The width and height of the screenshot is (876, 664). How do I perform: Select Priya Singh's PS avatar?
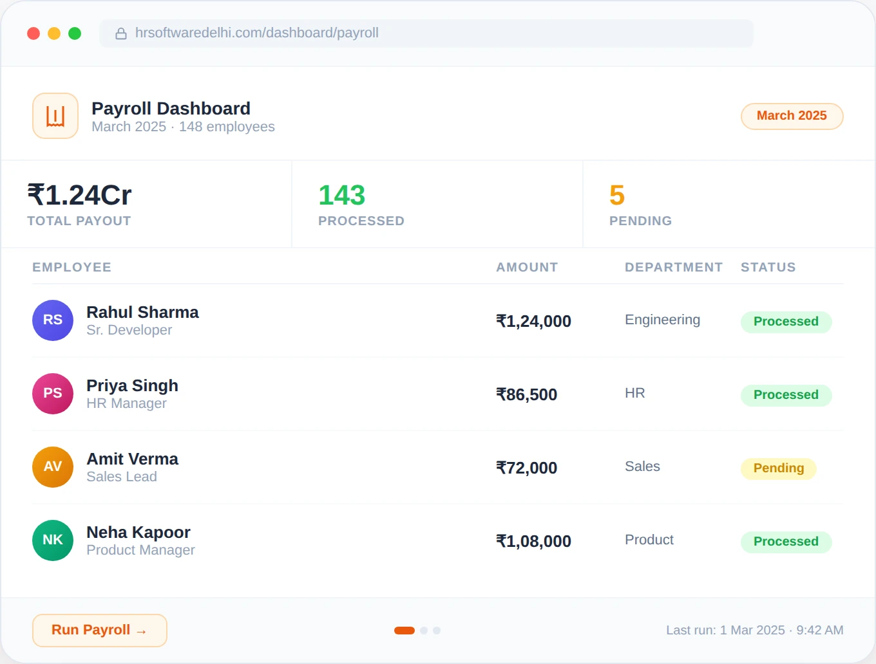point(52,393)
